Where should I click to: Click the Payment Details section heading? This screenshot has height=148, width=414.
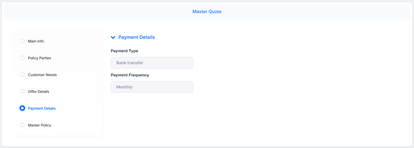[x=137, y=37]
